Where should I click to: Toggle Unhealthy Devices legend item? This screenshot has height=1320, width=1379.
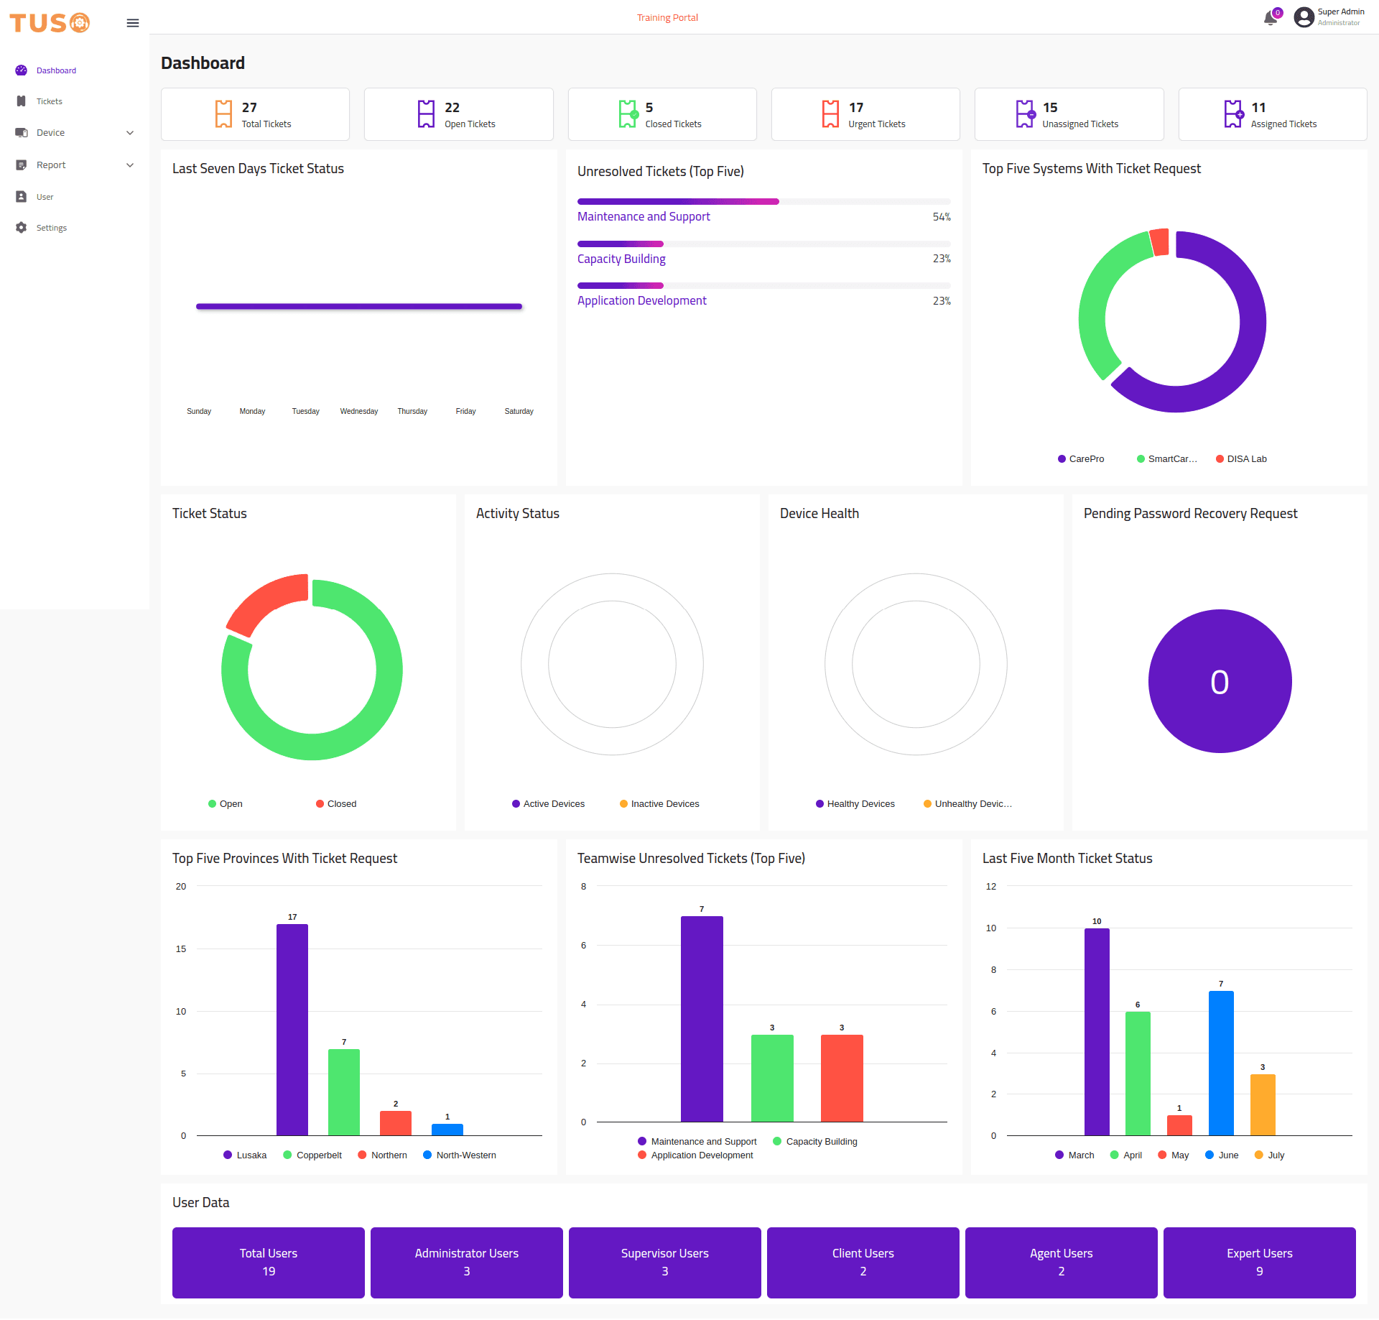(967, 804)
